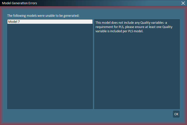
Task: Click bottom of the failed models list
Action: coord(50,105)
